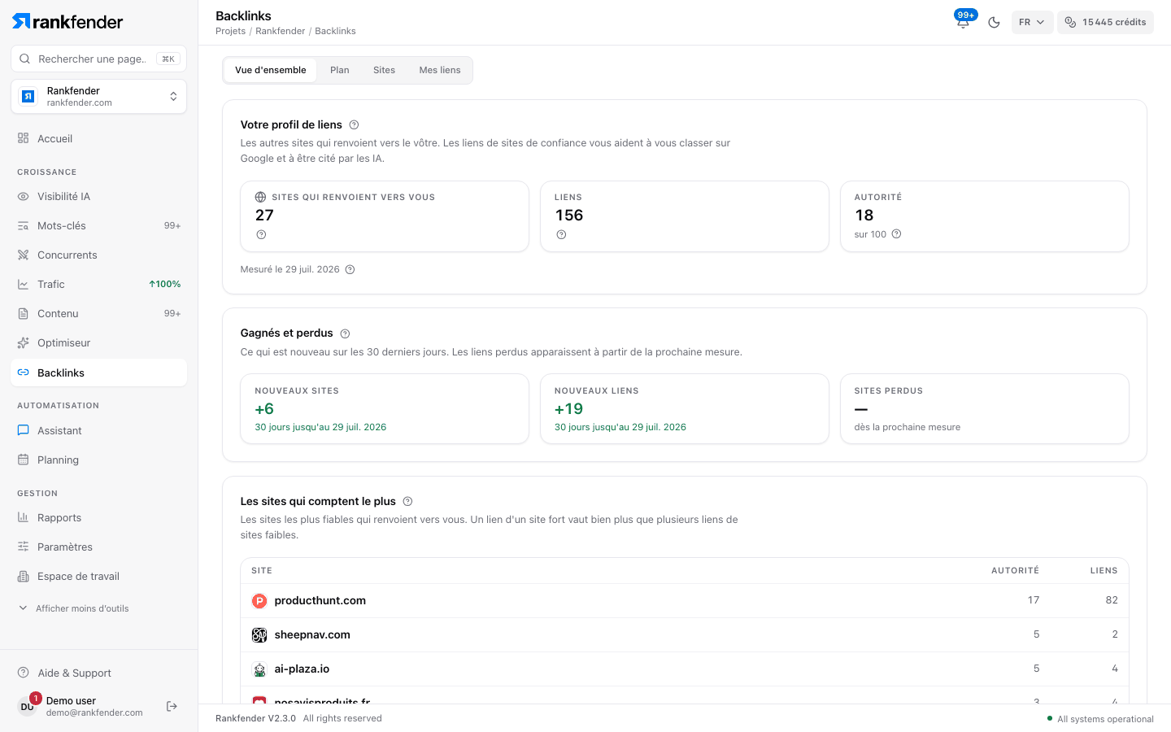Open Visibilité IA in the sidebar
1171x732 pixels.
[x=99, y=196]
